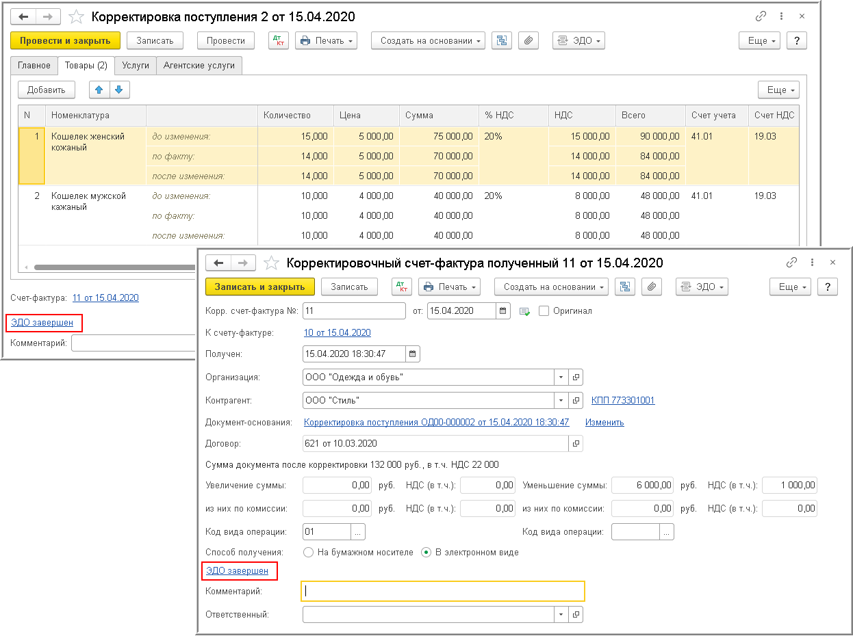Click the favorite star next to Корректировка поступления
Screen dimensions: 853x636
point(77,16)
